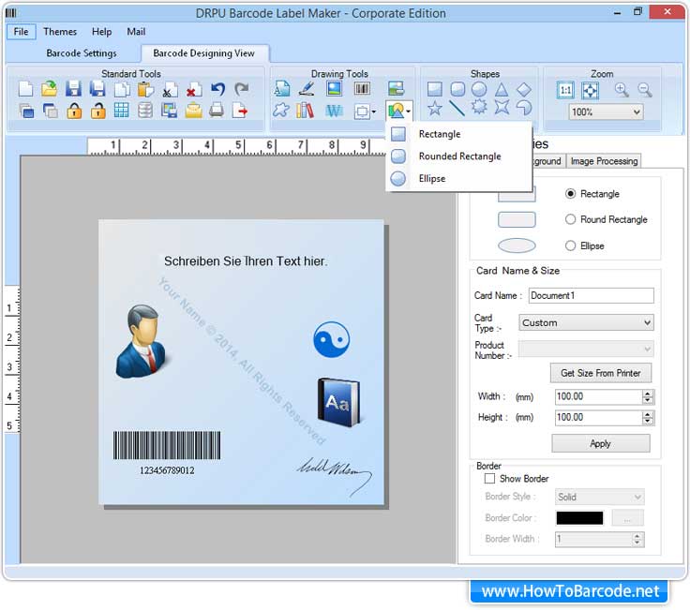Open the Help menu
Image resolution: width=690 pixels, height=610 pixels.
pos(101,32)
